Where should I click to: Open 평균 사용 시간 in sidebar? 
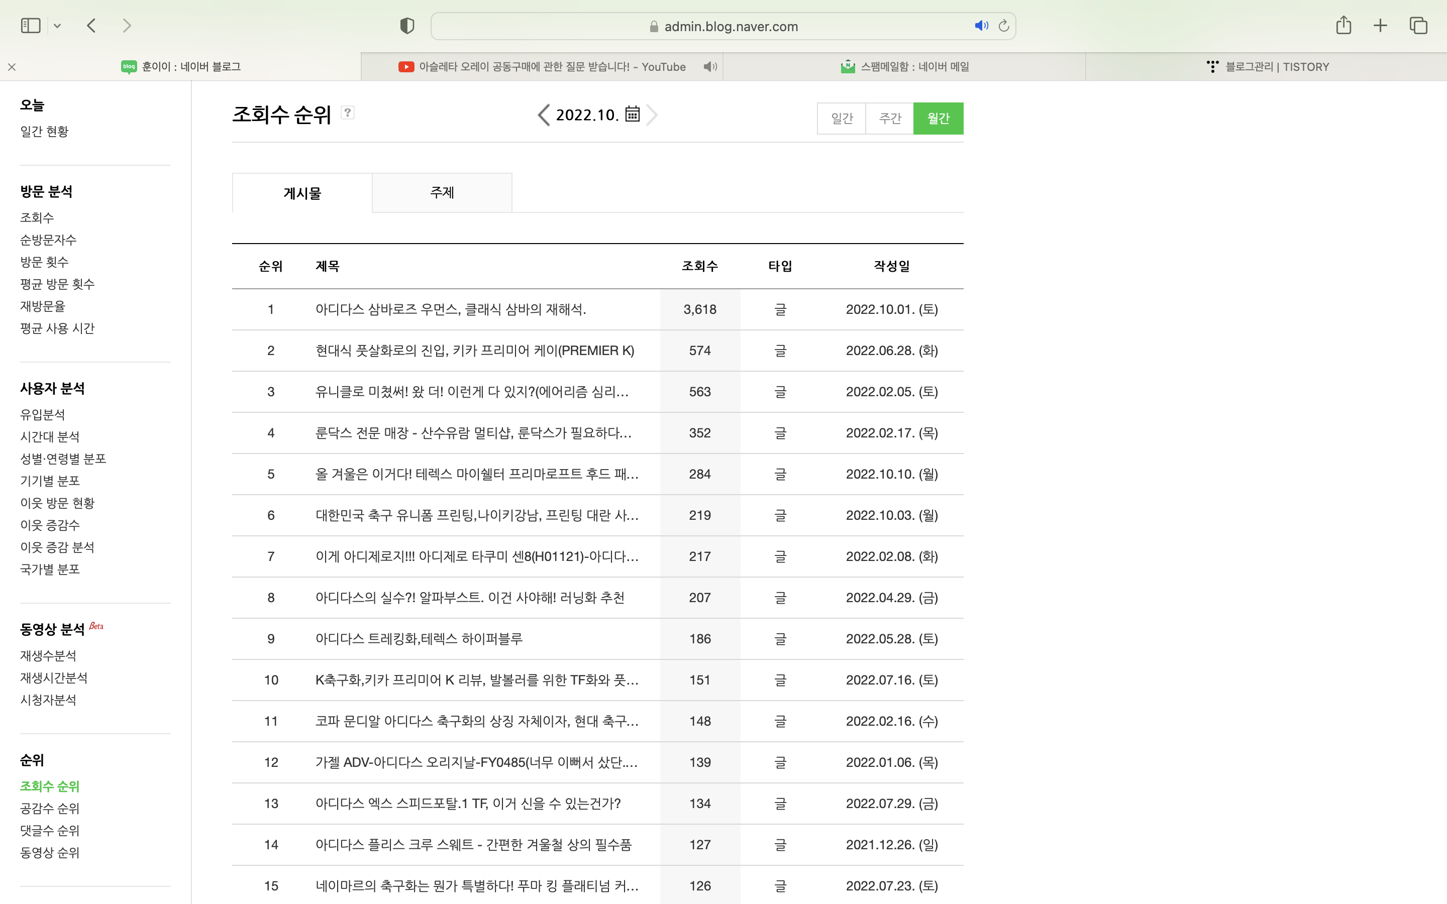click(57, 328)
